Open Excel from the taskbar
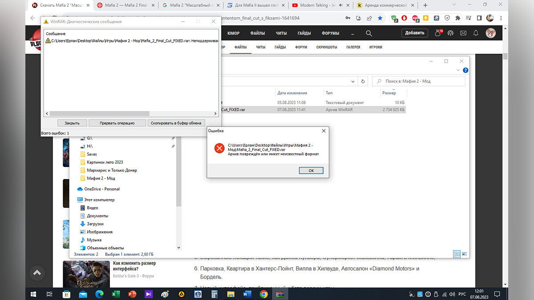The image size is (534, 300). (115, 294)
